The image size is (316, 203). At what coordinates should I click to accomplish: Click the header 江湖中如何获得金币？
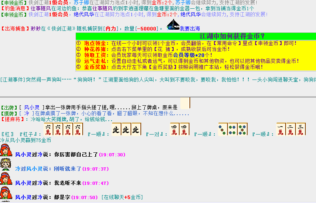232,36
